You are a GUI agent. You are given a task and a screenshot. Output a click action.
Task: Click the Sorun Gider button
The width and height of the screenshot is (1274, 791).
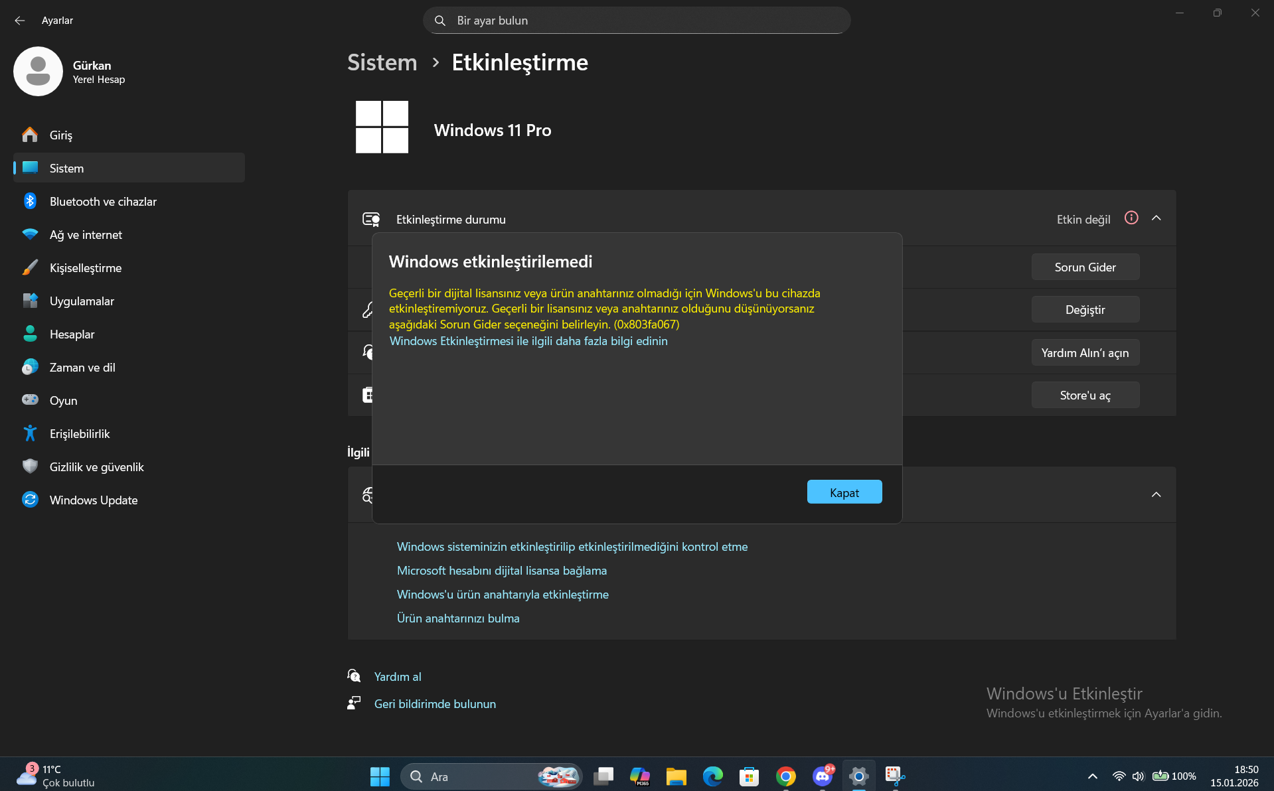(x=1085, y=267)
